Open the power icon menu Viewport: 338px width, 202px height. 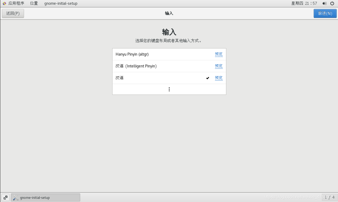(332, 3)
